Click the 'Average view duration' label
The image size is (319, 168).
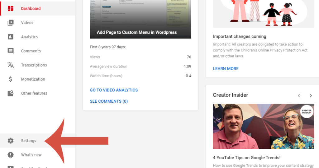click(108, 67)
